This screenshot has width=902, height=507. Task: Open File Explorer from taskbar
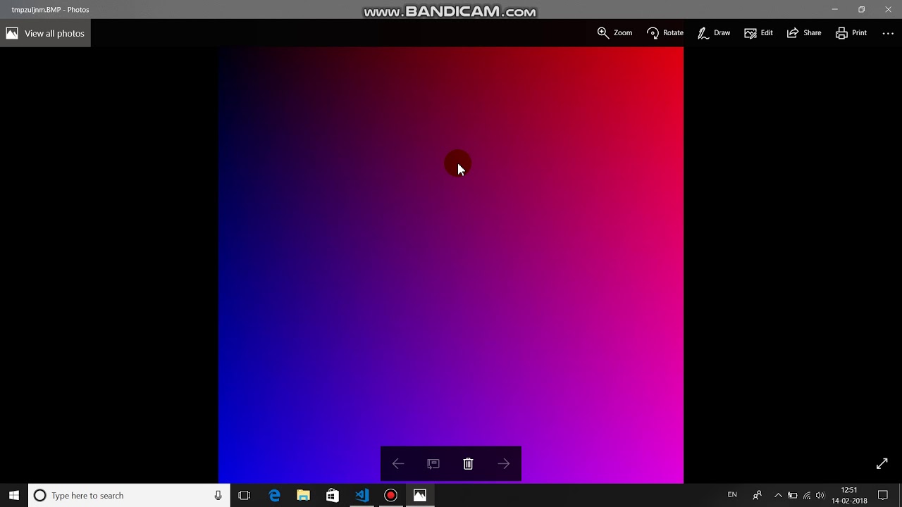(x=303, y=495)
